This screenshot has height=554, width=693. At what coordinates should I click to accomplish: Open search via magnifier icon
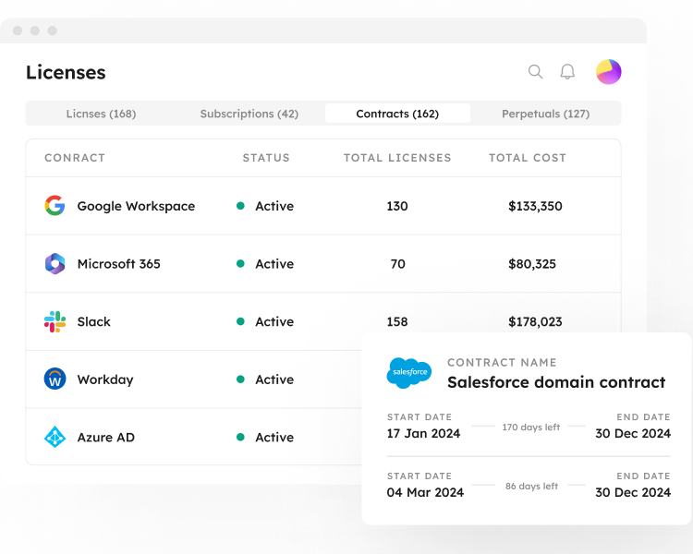tap(535, 72)
